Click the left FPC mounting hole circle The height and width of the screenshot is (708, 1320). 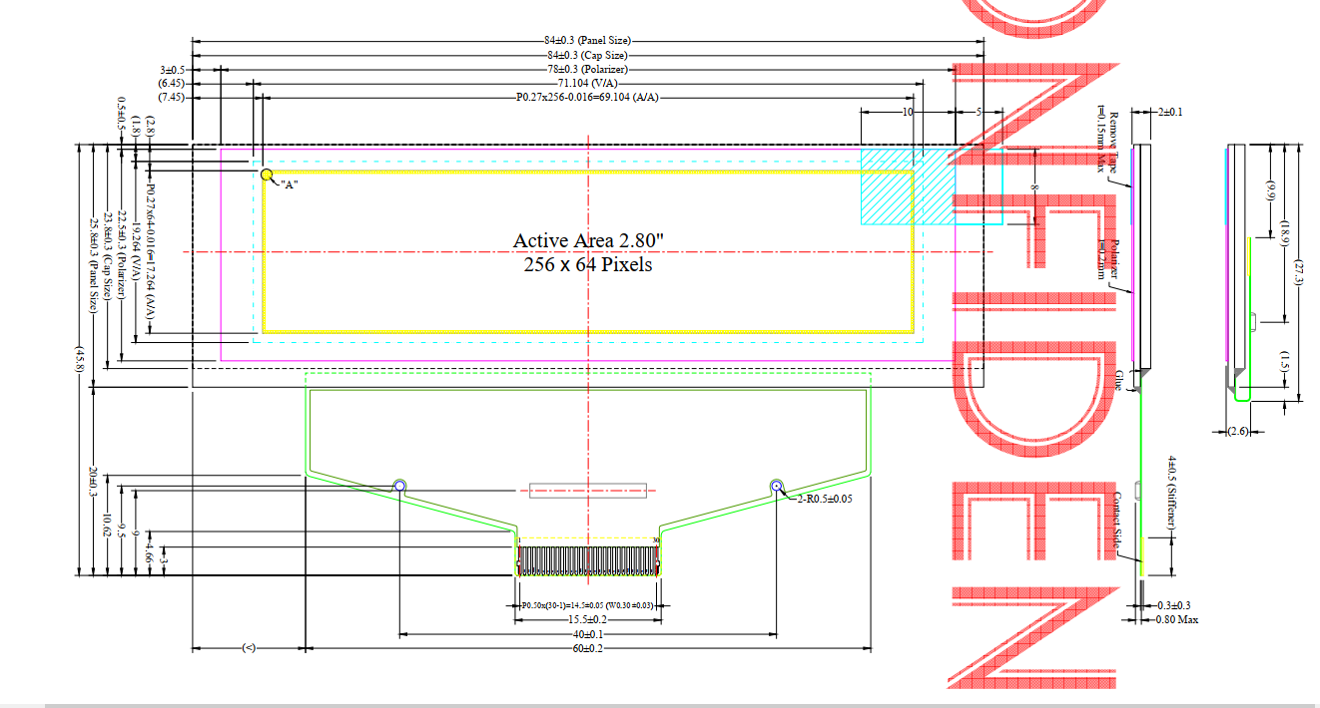pyautogui.click(x=399, y=486)
